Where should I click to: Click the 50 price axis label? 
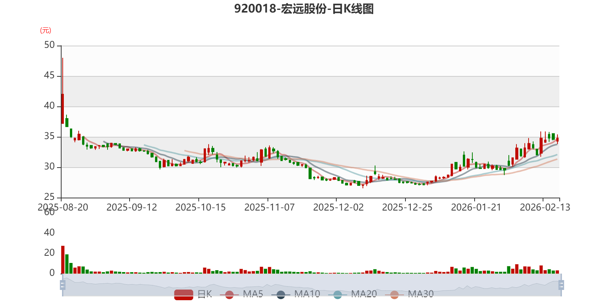49,45
